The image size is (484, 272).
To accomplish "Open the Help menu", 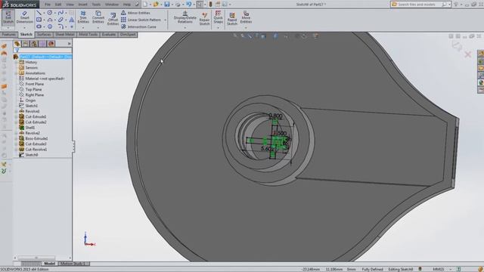I will coord(127,5).
